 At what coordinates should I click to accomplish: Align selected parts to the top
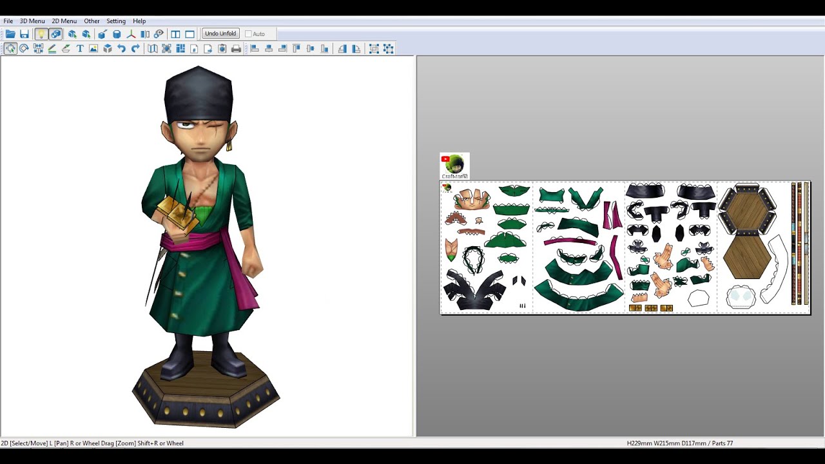296,49
